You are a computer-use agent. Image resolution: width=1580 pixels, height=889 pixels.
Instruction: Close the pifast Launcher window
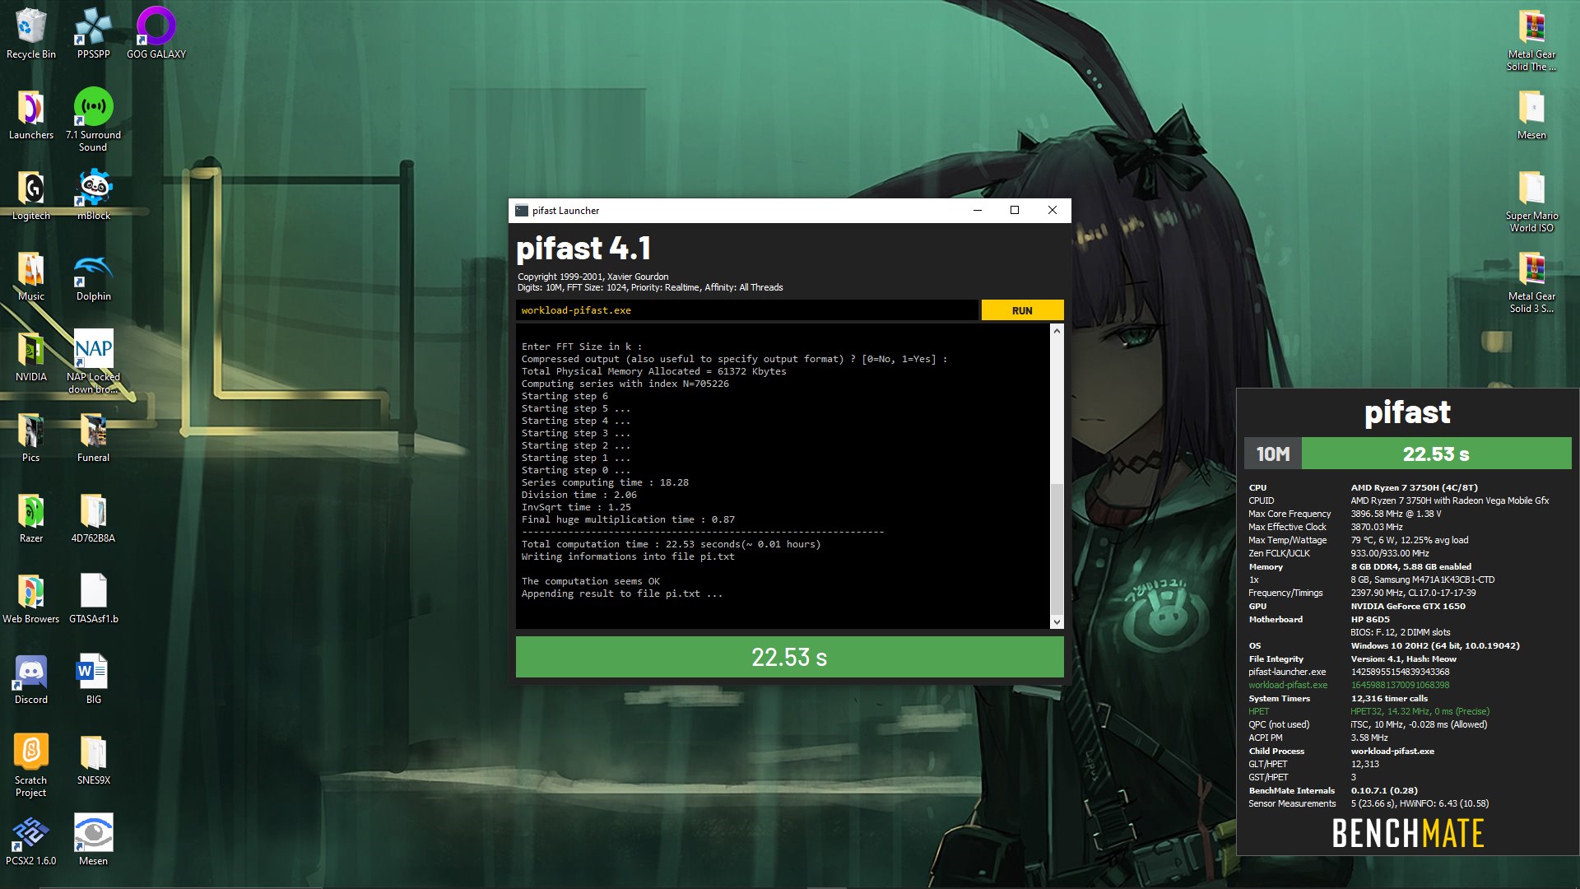(1052, 211)
